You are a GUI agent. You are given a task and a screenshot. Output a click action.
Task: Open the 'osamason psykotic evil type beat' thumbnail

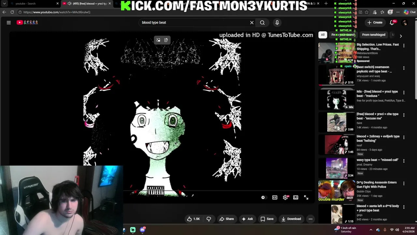tap(337, 75)
